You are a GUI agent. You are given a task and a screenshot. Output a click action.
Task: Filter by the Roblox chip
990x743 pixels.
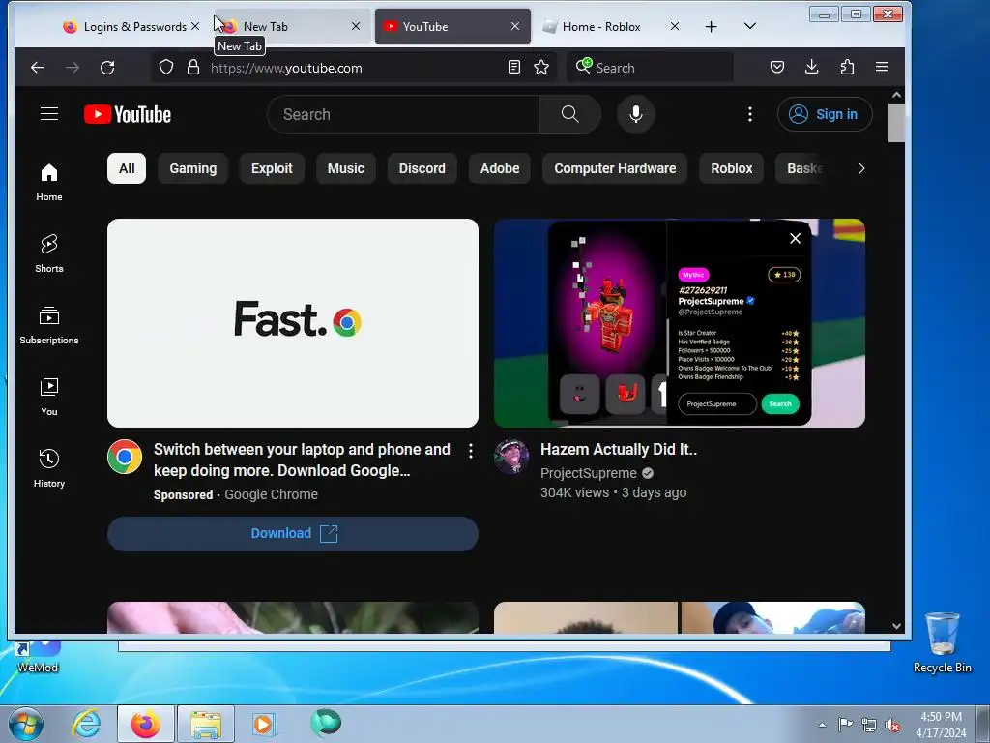click(x=731, y=168)
